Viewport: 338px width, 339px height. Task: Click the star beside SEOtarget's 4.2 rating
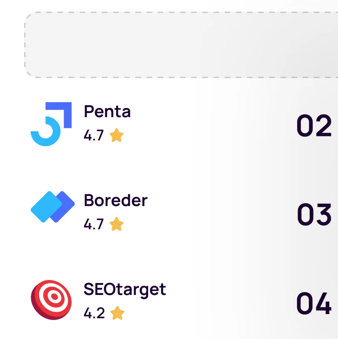[x=117, y=313]
